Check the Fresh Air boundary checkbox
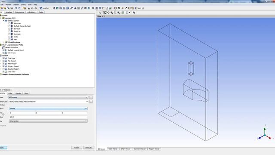The image size is (275, 155). pyautogui.click(x=9, y=31)
